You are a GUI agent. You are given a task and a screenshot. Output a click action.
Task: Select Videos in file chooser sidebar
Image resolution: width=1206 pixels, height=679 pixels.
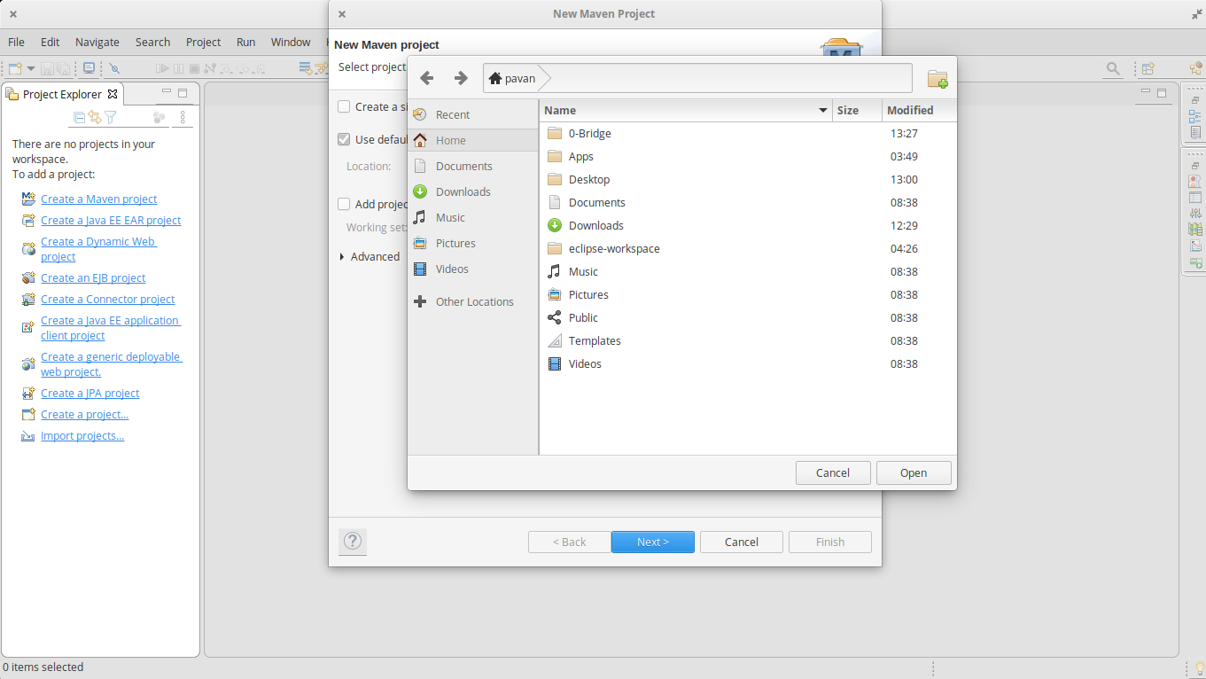pos(473,269)
